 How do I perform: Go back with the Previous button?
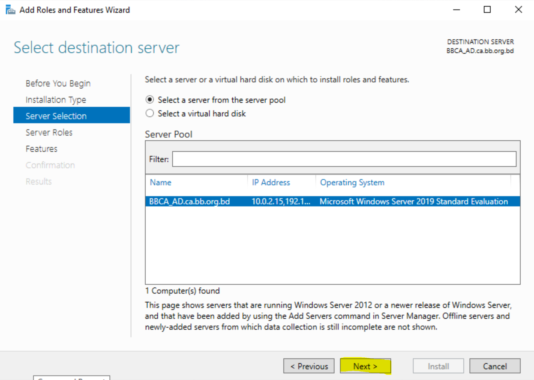(309, 366)
